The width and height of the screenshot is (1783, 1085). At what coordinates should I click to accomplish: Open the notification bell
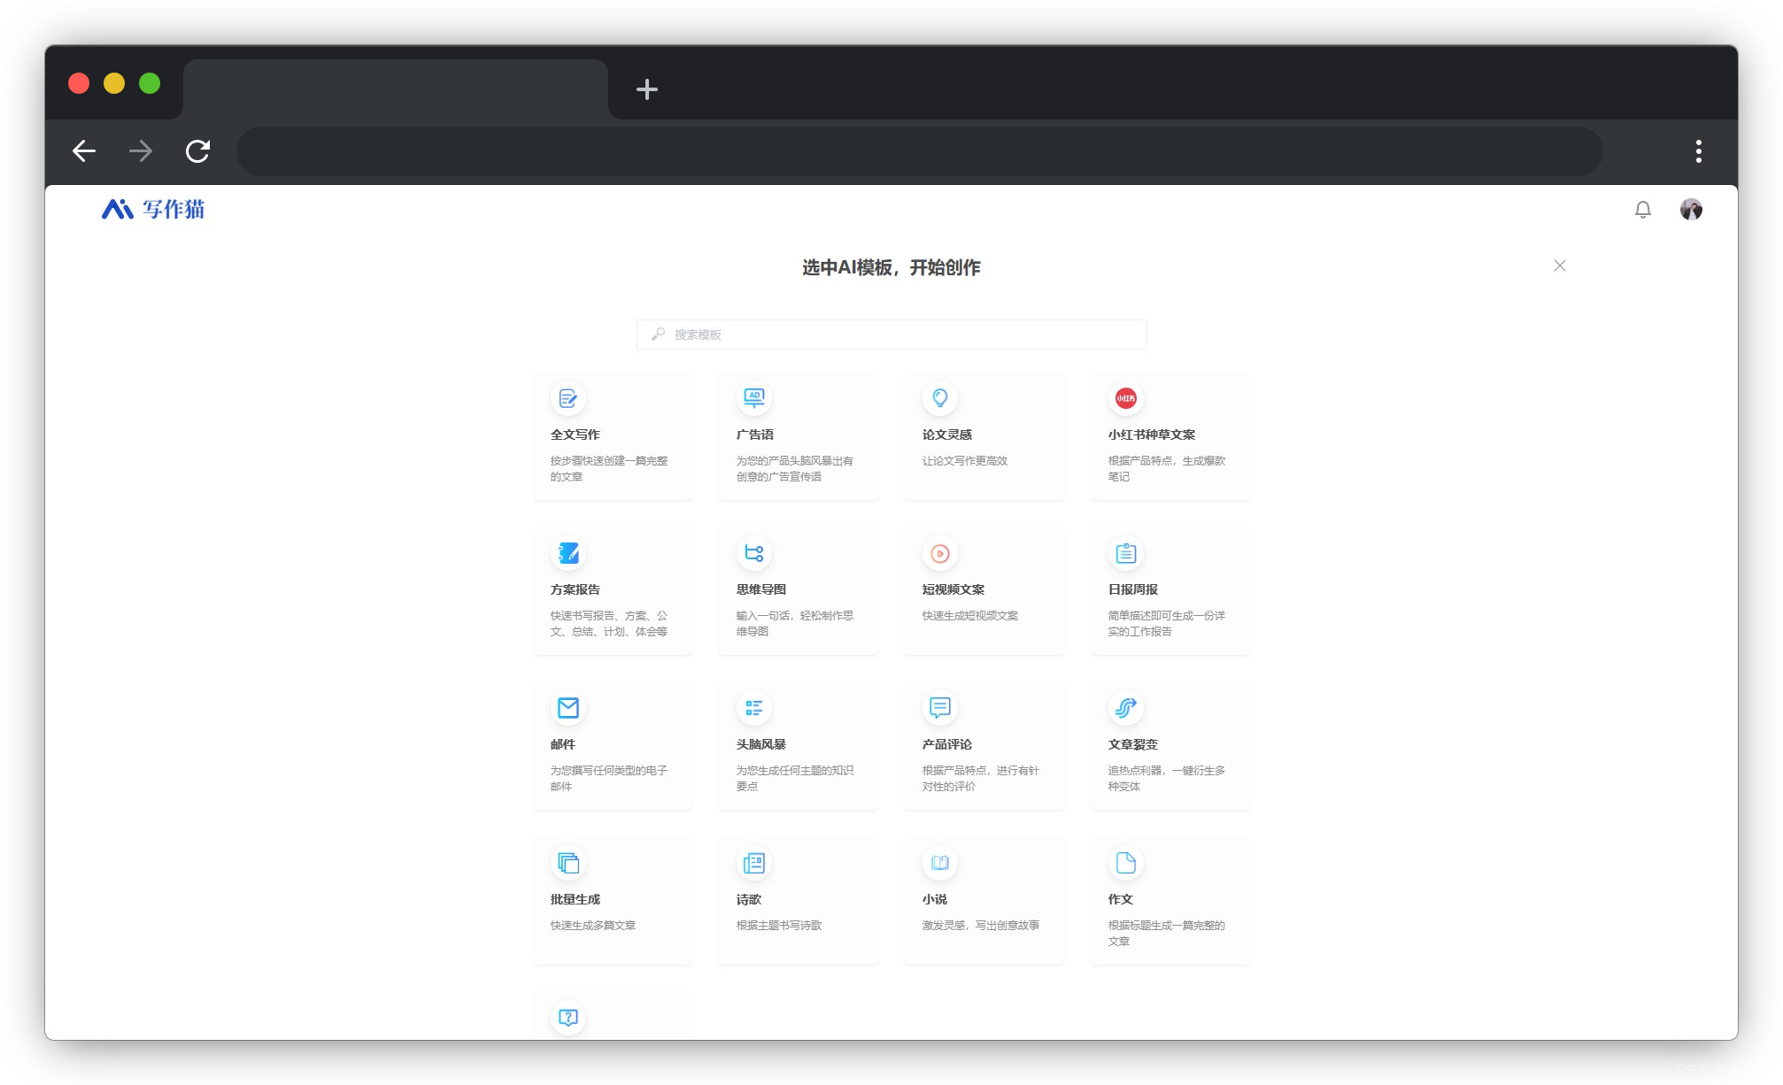[1642, 210]
